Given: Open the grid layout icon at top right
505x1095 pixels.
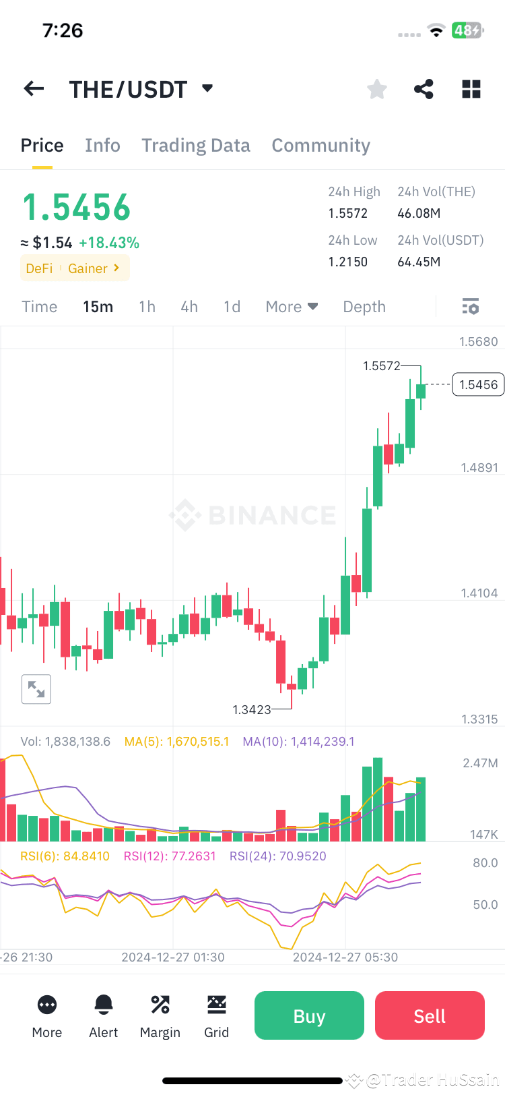Looking at the screenshot, I should tap(471, 88).
